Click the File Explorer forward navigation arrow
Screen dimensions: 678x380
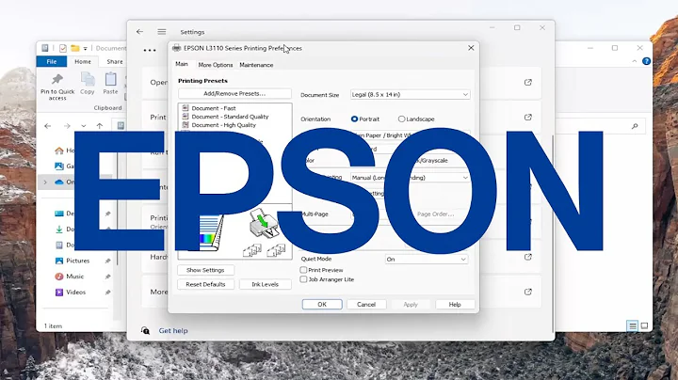tap(67, 126)
